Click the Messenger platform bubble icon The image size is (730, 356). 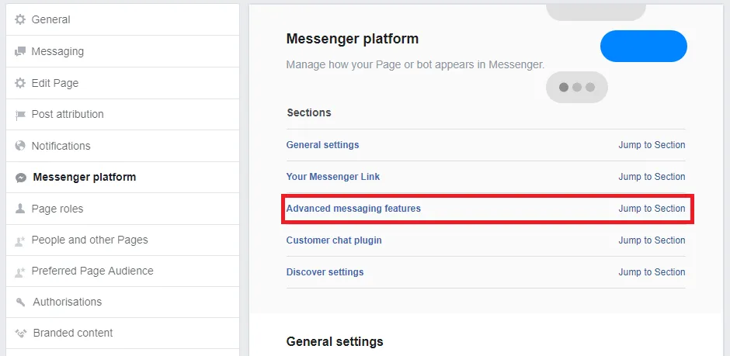[21, 178]
